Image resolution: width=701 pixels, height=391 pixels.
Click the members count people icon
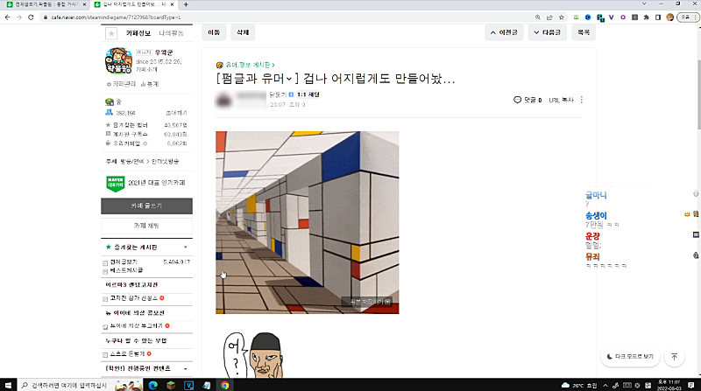(x=109, y=113)
